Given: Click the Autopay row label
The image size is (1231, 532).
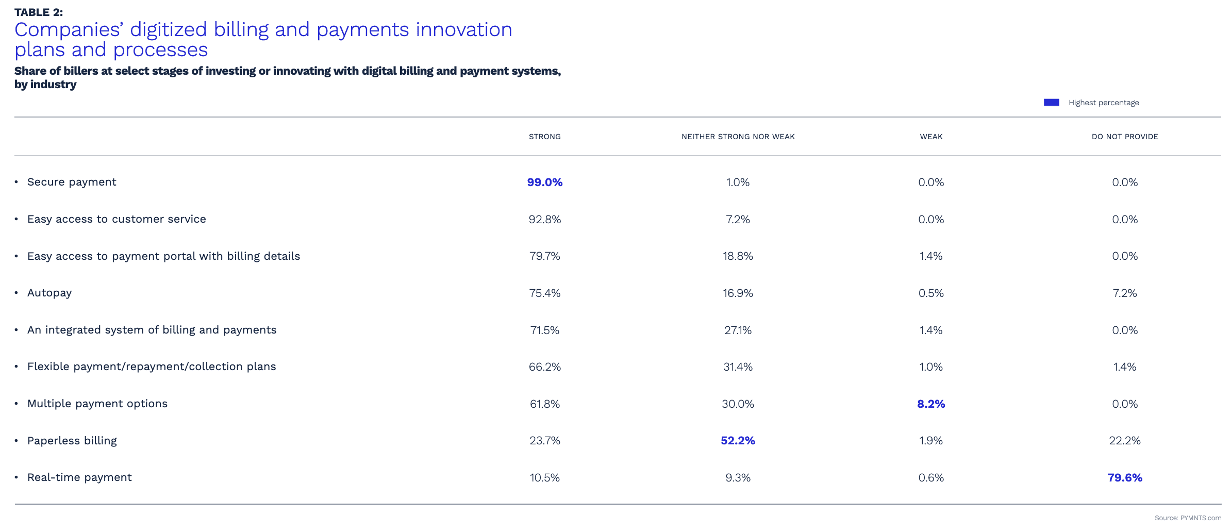Looking at the screenshot, I should pos(49,293).
